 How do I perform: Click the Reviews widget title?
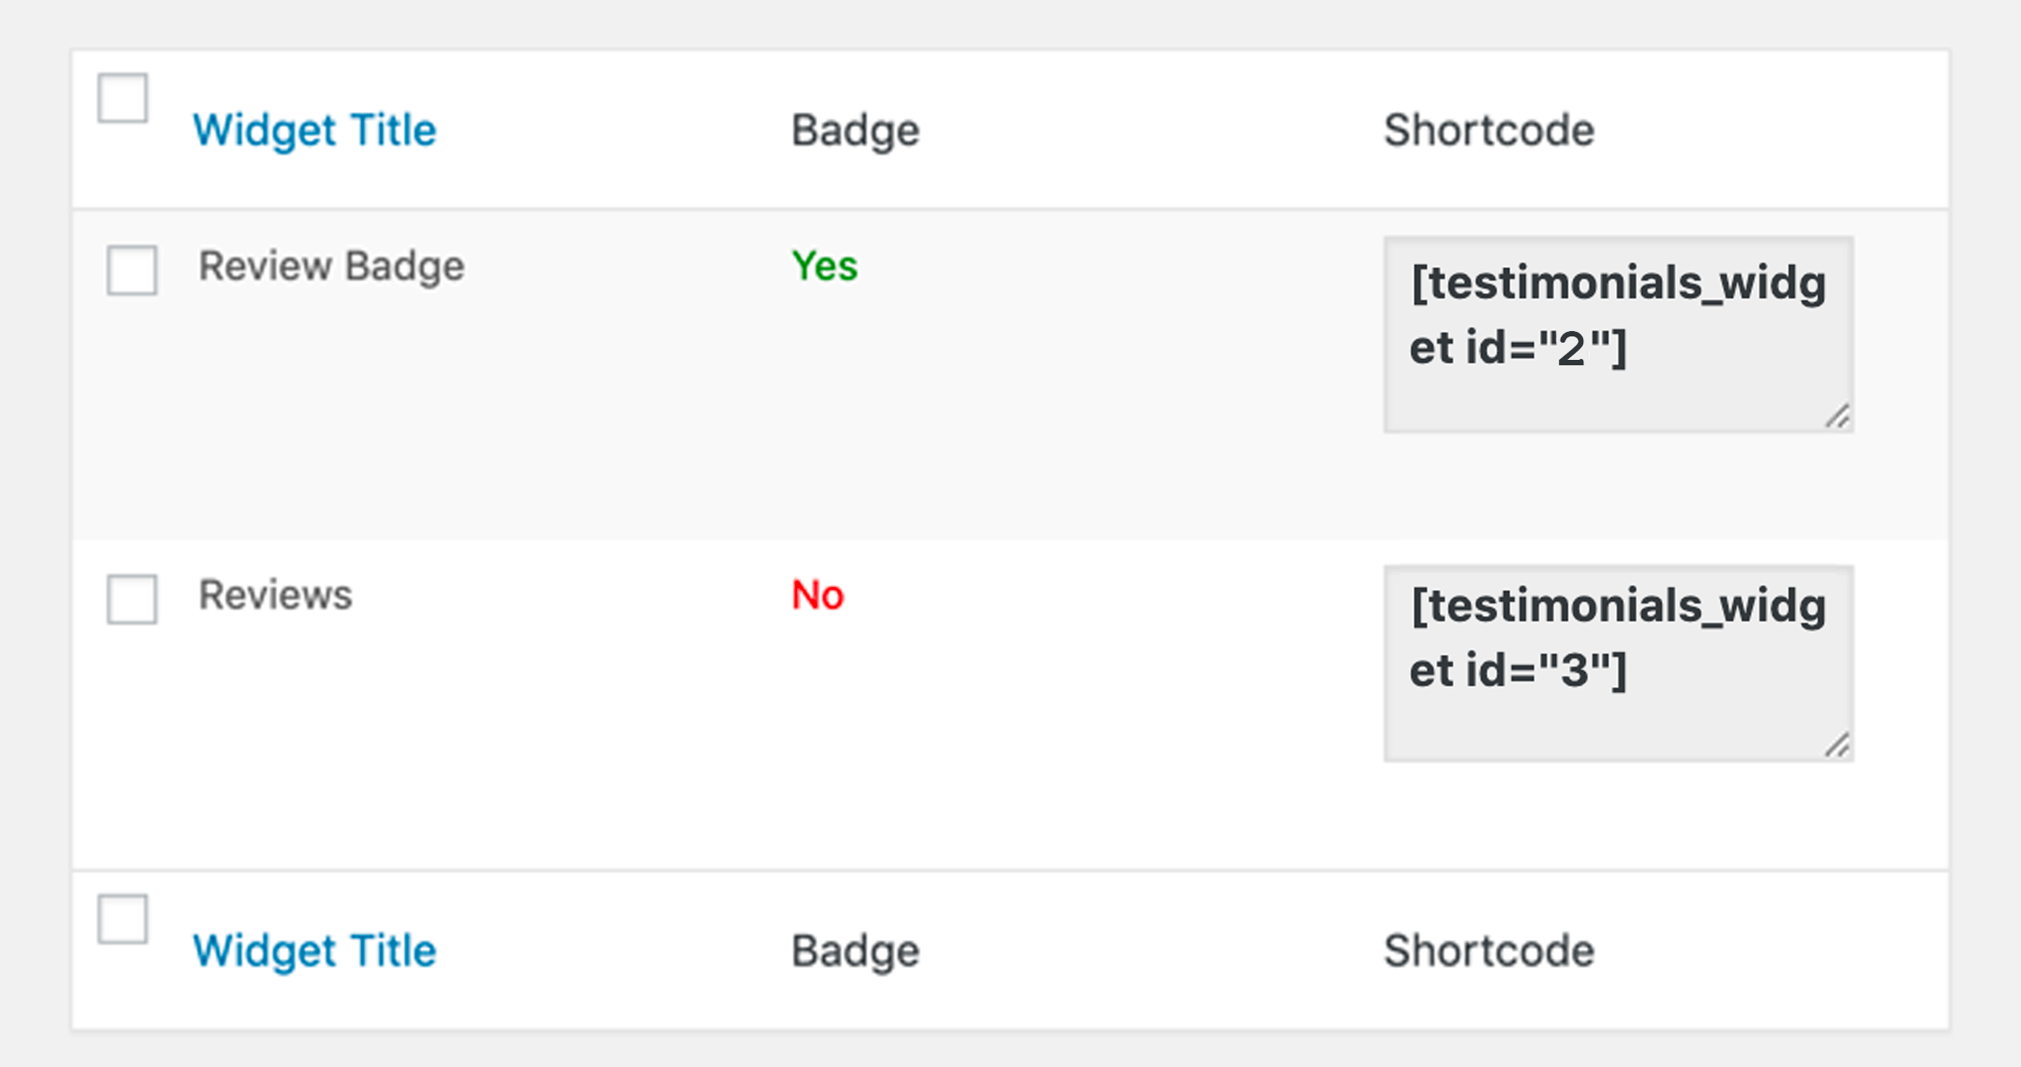tap(275, 595)
